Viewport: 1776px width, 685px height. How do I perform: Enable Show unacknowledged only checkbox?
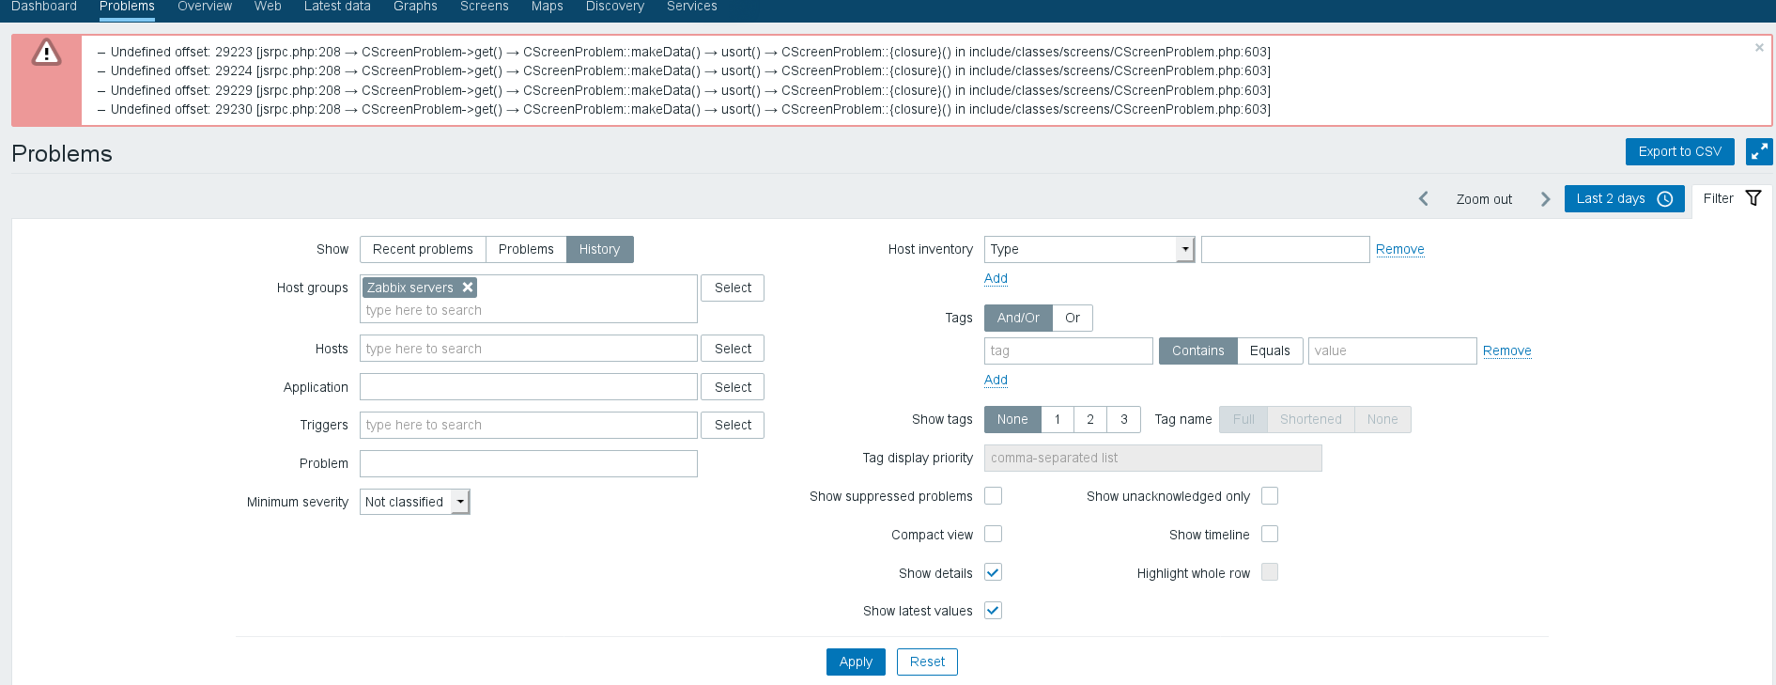1270,496
